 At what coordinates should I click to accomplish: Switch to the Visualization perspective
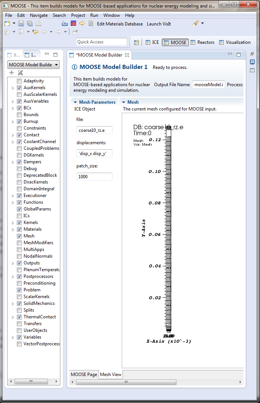point(235,42)
